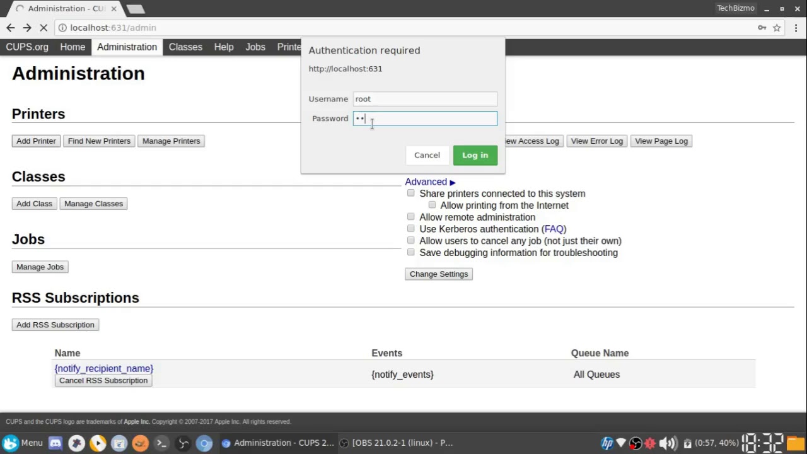The width and height of the screenshot is (807, 454).
Task: Cancel the authentication dialog
Action: 427,155
